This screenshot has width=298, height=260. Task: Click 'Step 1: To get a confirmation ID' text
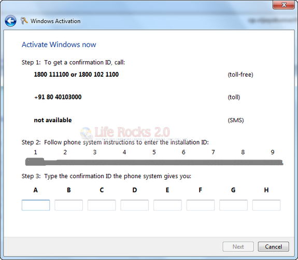[73, 63]
